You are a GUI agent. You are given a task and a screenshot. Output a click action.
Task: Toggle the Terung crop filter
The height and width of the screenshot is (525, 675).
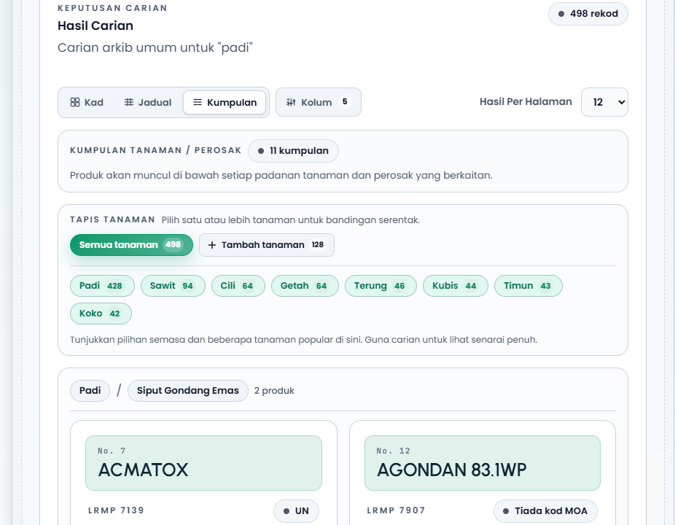point(381,286)
